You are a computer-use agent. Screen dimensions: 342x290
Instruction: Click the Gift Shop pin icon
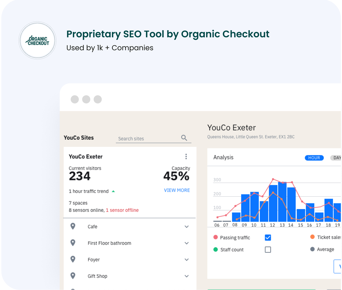(73, 276)
